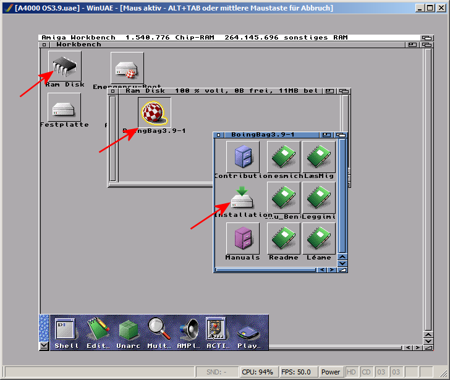Open the Installation icon

[242, 198]
